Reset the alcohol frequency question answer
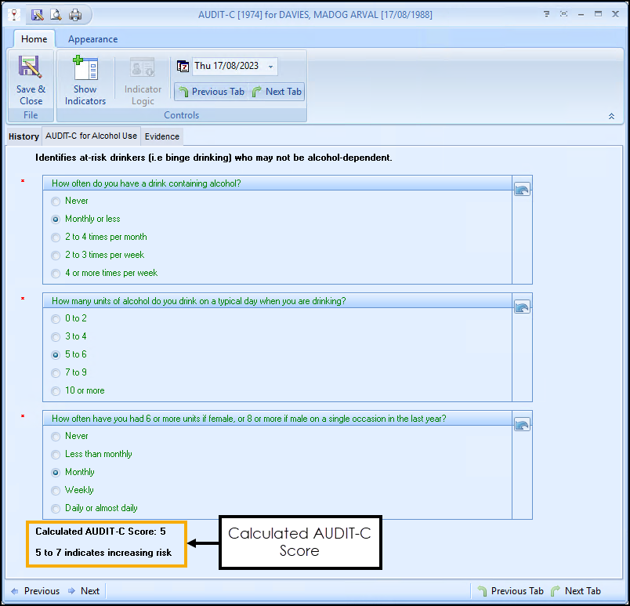The image size is (630, 606). pyautogui.click(x=522, y=190)
